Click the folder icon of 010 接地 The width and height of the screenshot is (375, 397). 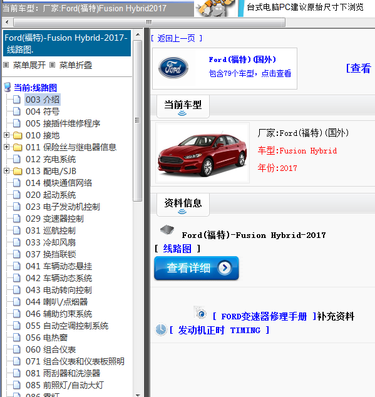pos(18,135)
